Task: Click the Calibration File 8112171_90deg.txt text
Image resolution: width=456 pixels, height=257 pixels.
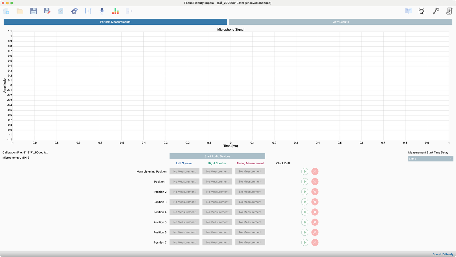Action: click(x=25, y=152)
